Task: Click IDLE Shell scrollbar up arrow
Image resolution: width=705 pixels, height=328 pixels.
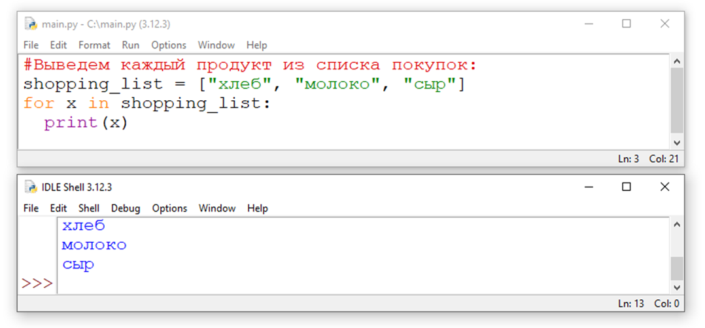Action: 677,224
